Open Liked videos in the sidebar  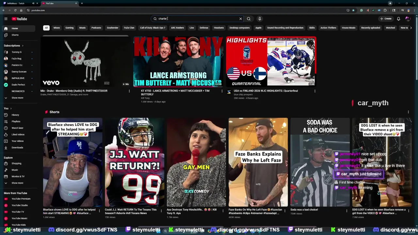19,134
